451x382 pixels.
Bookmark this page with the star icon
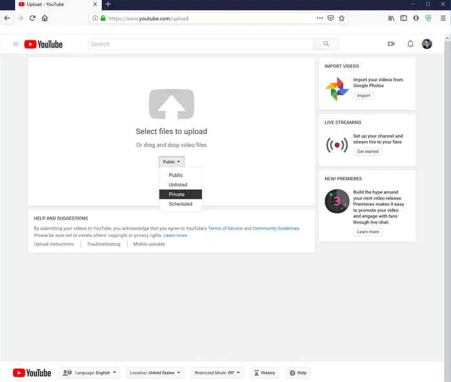point(341,18)
